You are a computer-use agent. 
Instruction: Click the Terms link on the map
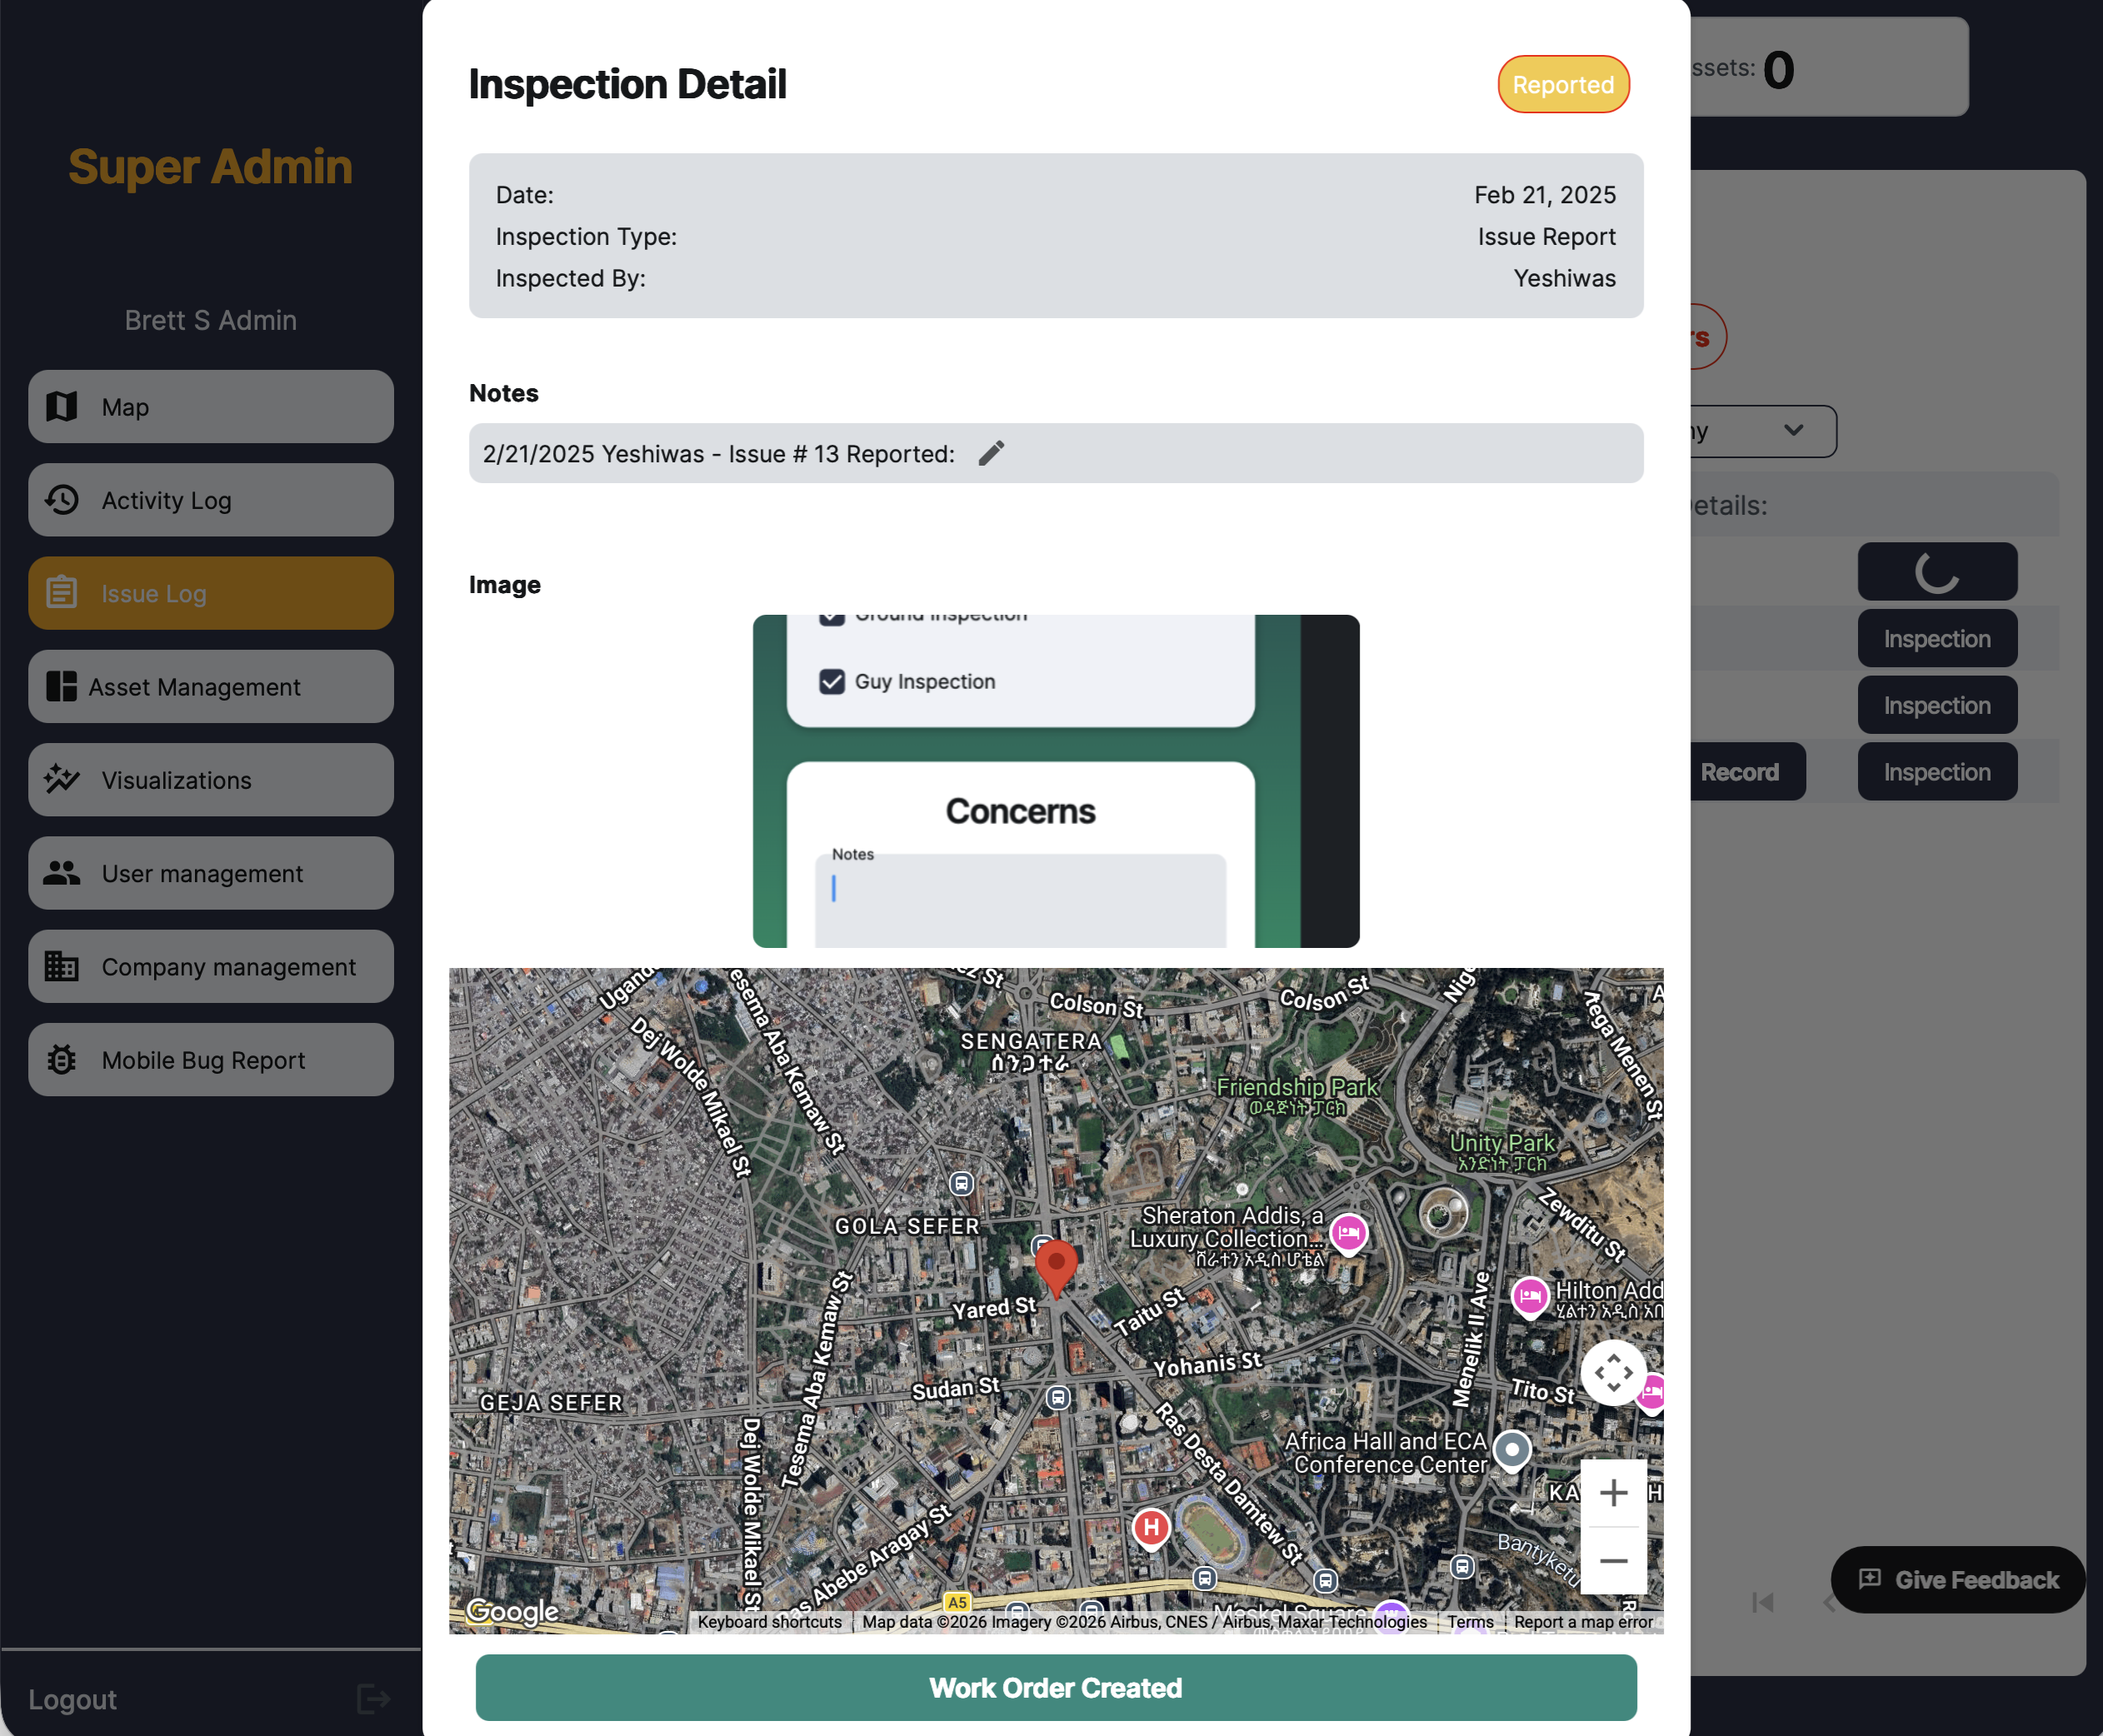click(1470, 1621)
